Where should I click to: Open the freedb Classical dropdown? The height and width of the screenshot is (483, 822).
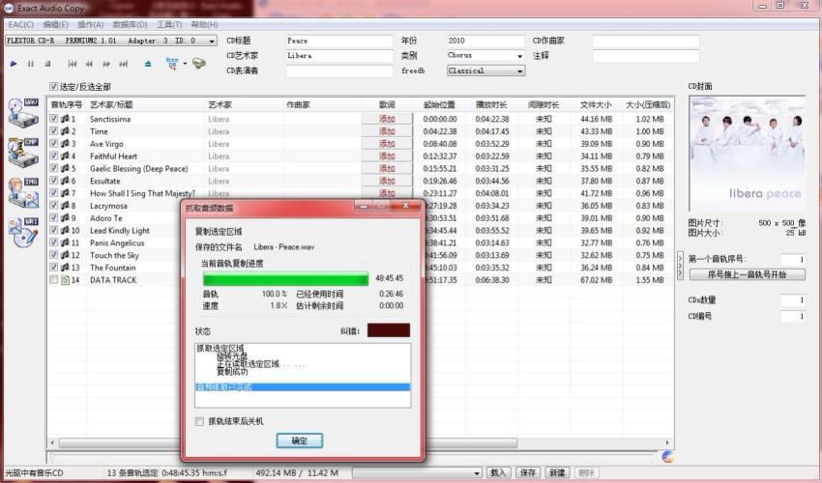[x=519, y=71]
